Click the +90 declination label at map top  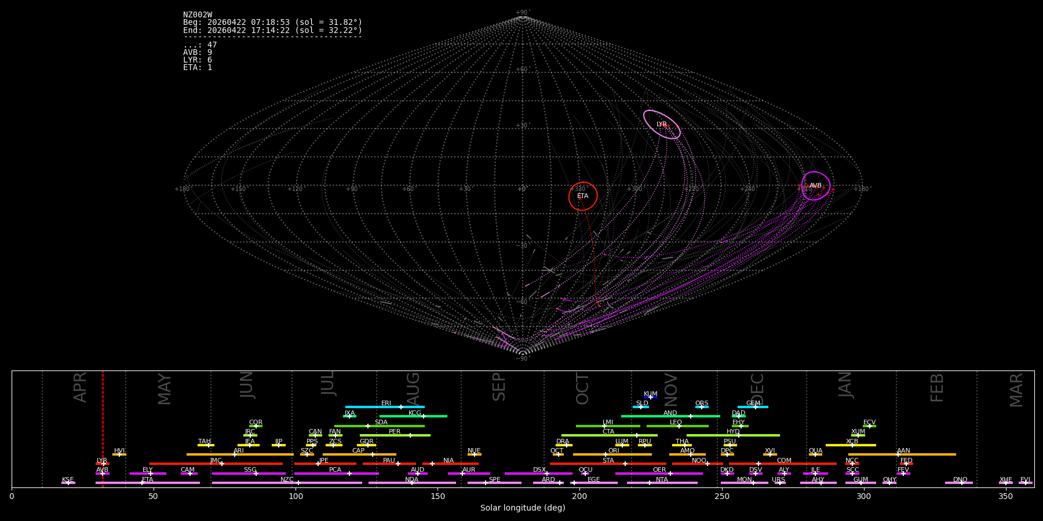click(523, 13)
